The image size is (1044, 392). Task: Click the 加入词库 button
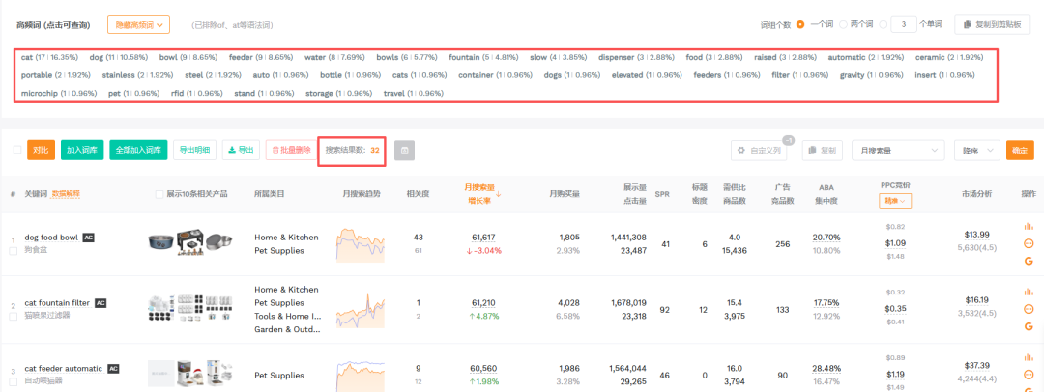tap(82, 150)
